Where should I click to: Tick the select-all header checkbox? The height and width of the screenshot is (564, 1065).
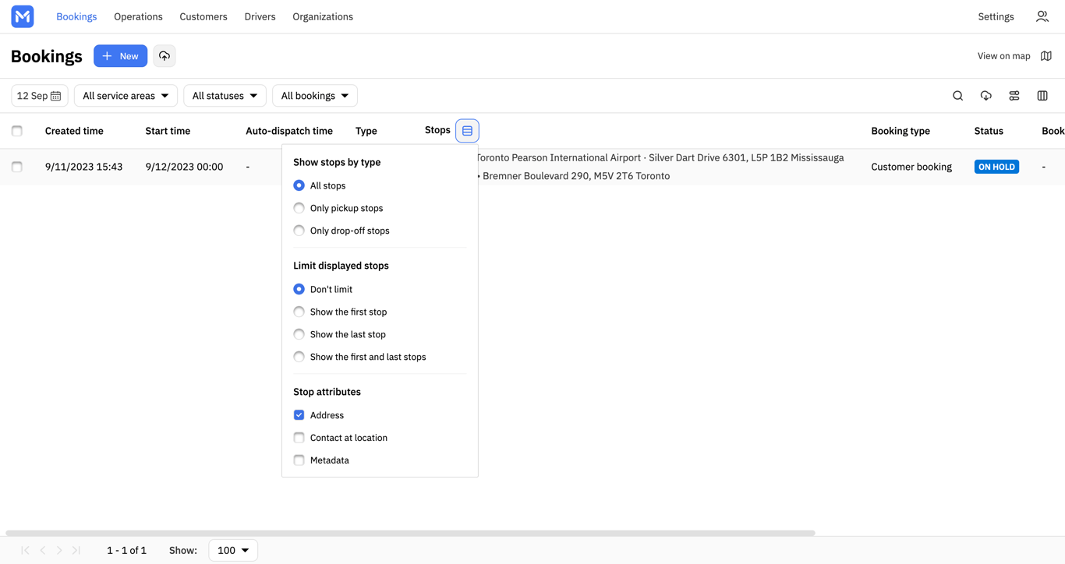(x=17, y=131)
